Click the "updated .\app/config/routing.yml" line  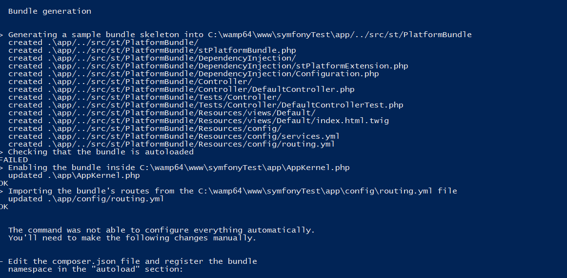click(x=86, y=199)
